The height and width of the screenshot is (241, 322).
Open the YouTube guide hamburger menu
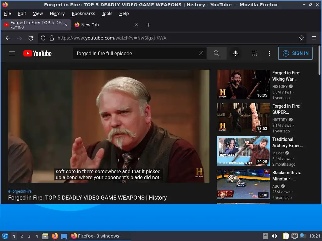tap(12, 53)
